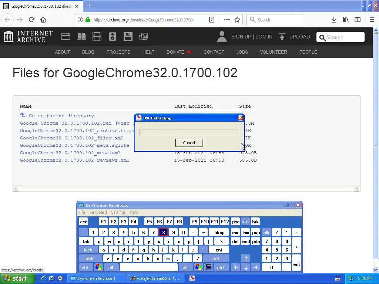Image resolution: width=379 pixels, height=284 pixels.
Task: Open the Settings menu in On-Screen Keyboard
Action: (118, 212)
